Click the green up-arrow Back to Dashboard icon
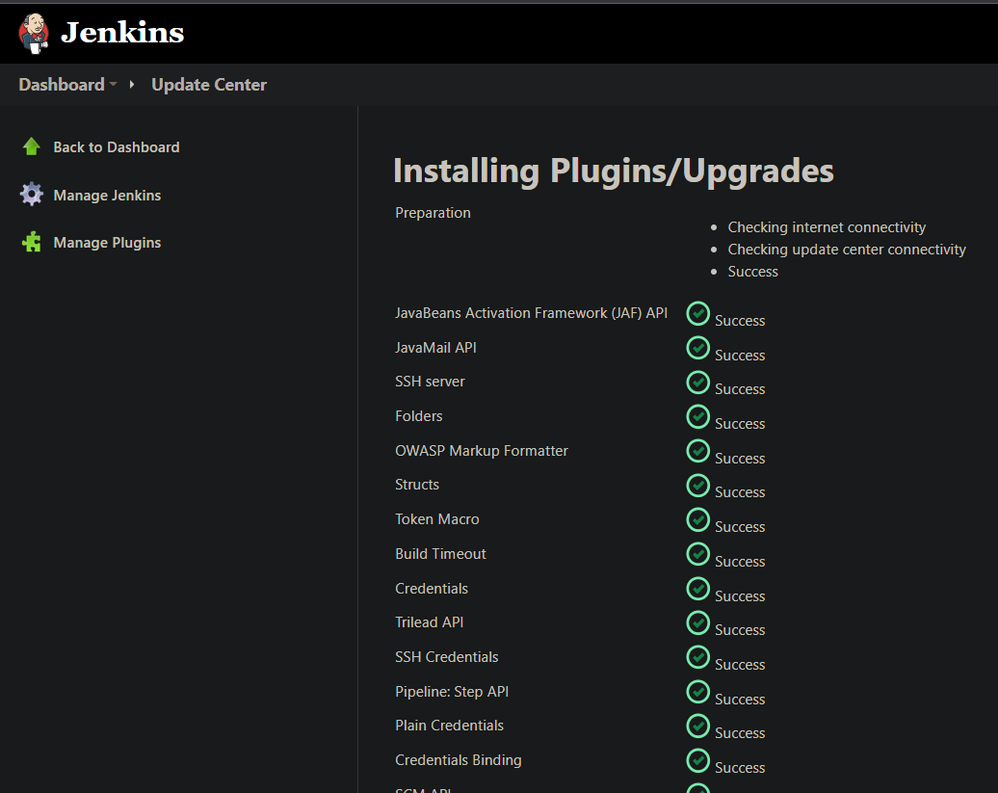Screen dimensions: 998x793 (31, 146)
